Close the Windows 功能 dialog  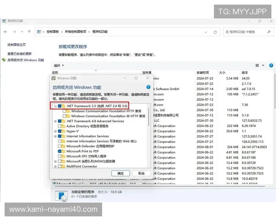(148, 78)
